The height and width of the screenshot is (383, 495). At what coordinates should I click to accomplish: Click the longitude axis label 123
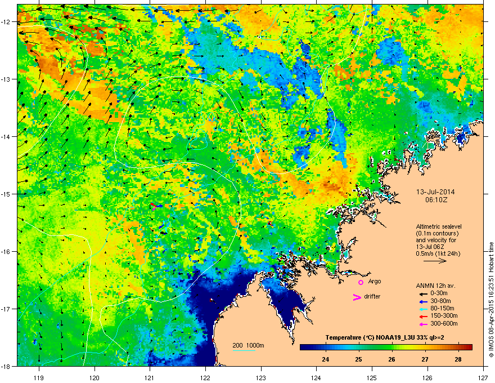[x=261, y=377]
